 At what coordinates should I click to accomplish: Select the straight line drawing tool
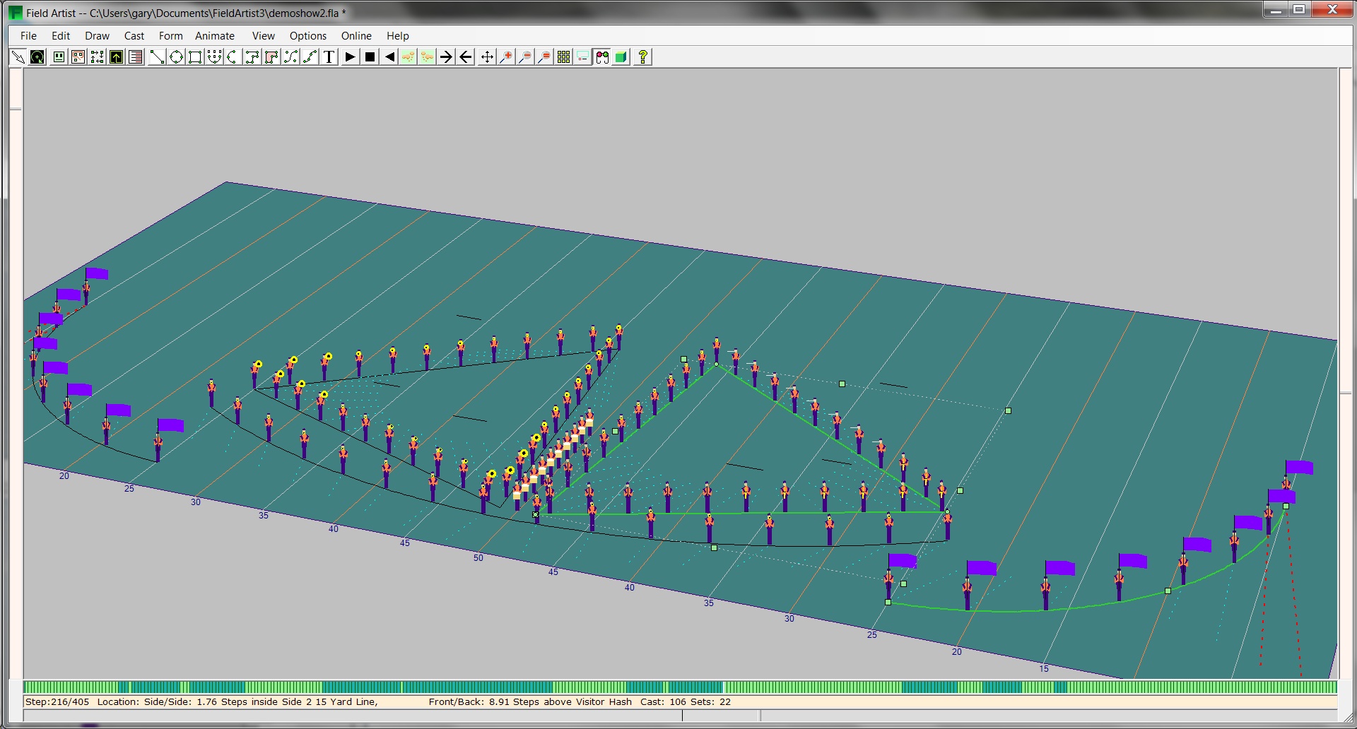pos(157,57)
